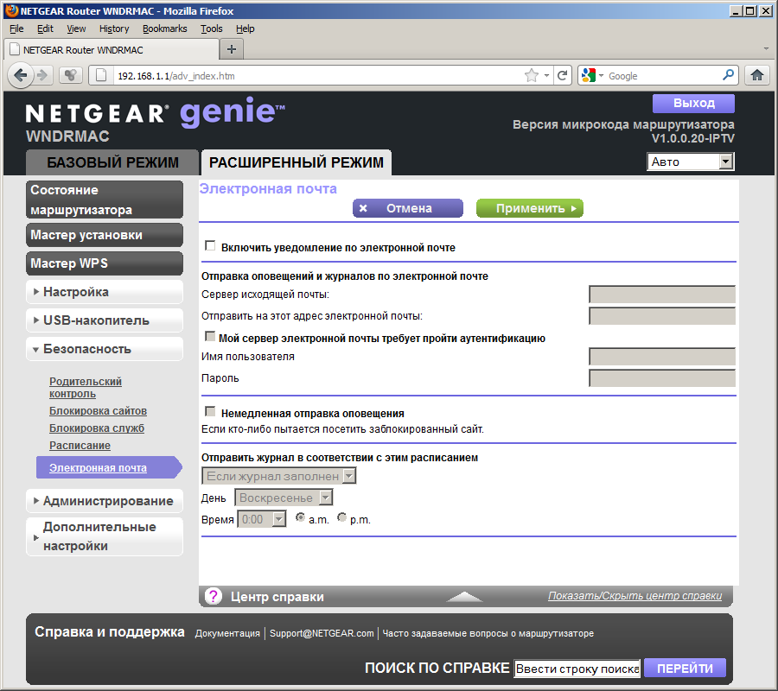
Task: Open Мастер WPS
Action: point(105,263)
